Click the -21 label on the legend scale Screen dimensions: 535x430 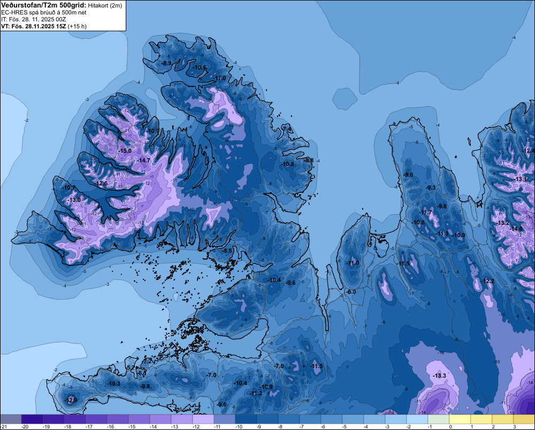(4, 427)
